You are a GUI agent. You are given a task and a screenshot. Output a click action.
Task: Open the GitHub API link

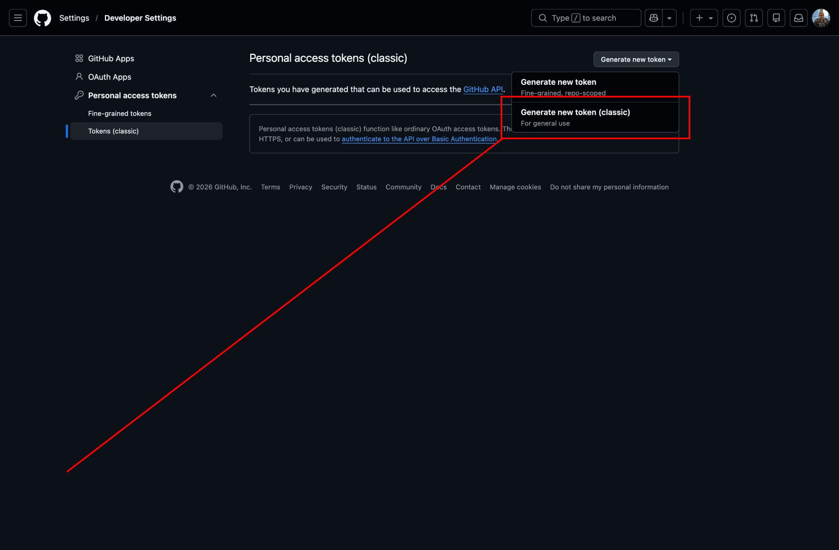(483, 89)
